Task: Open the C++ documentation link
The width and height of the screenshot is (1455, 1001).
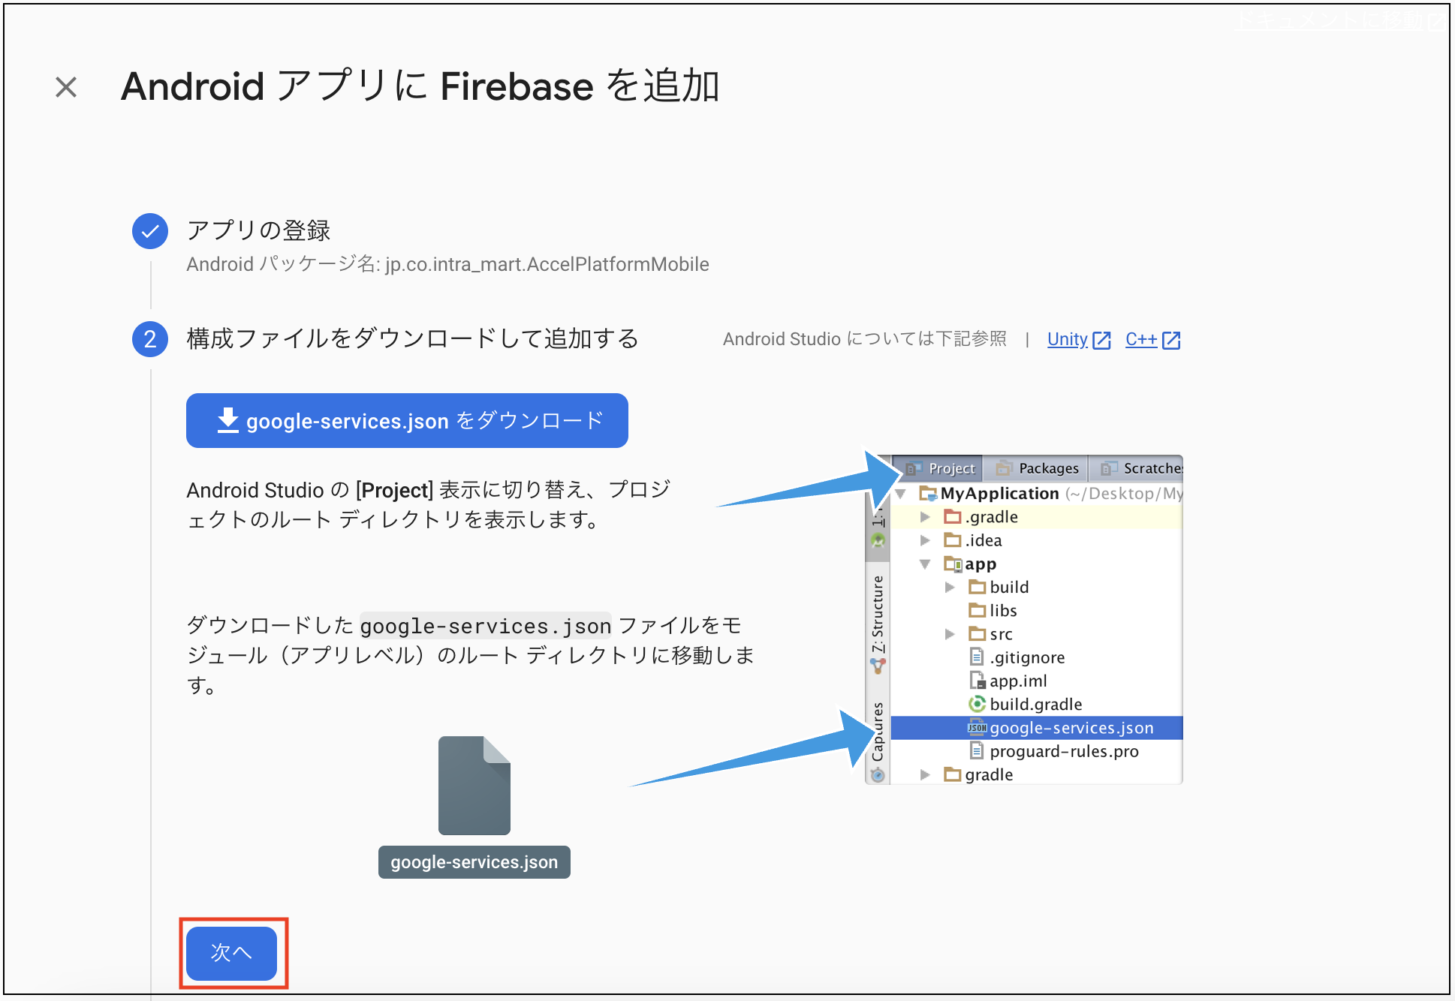Action: pyautogui.click(x=1140, y=339)
